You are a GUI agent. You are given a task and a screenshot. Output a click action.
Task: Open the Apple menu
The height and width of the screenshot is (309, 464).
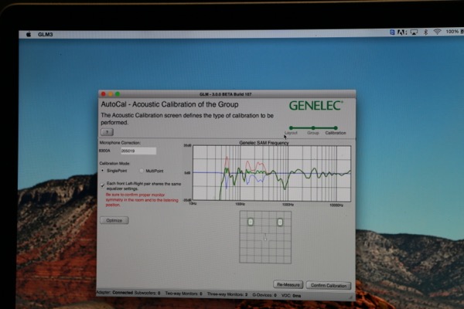point(29,34)
